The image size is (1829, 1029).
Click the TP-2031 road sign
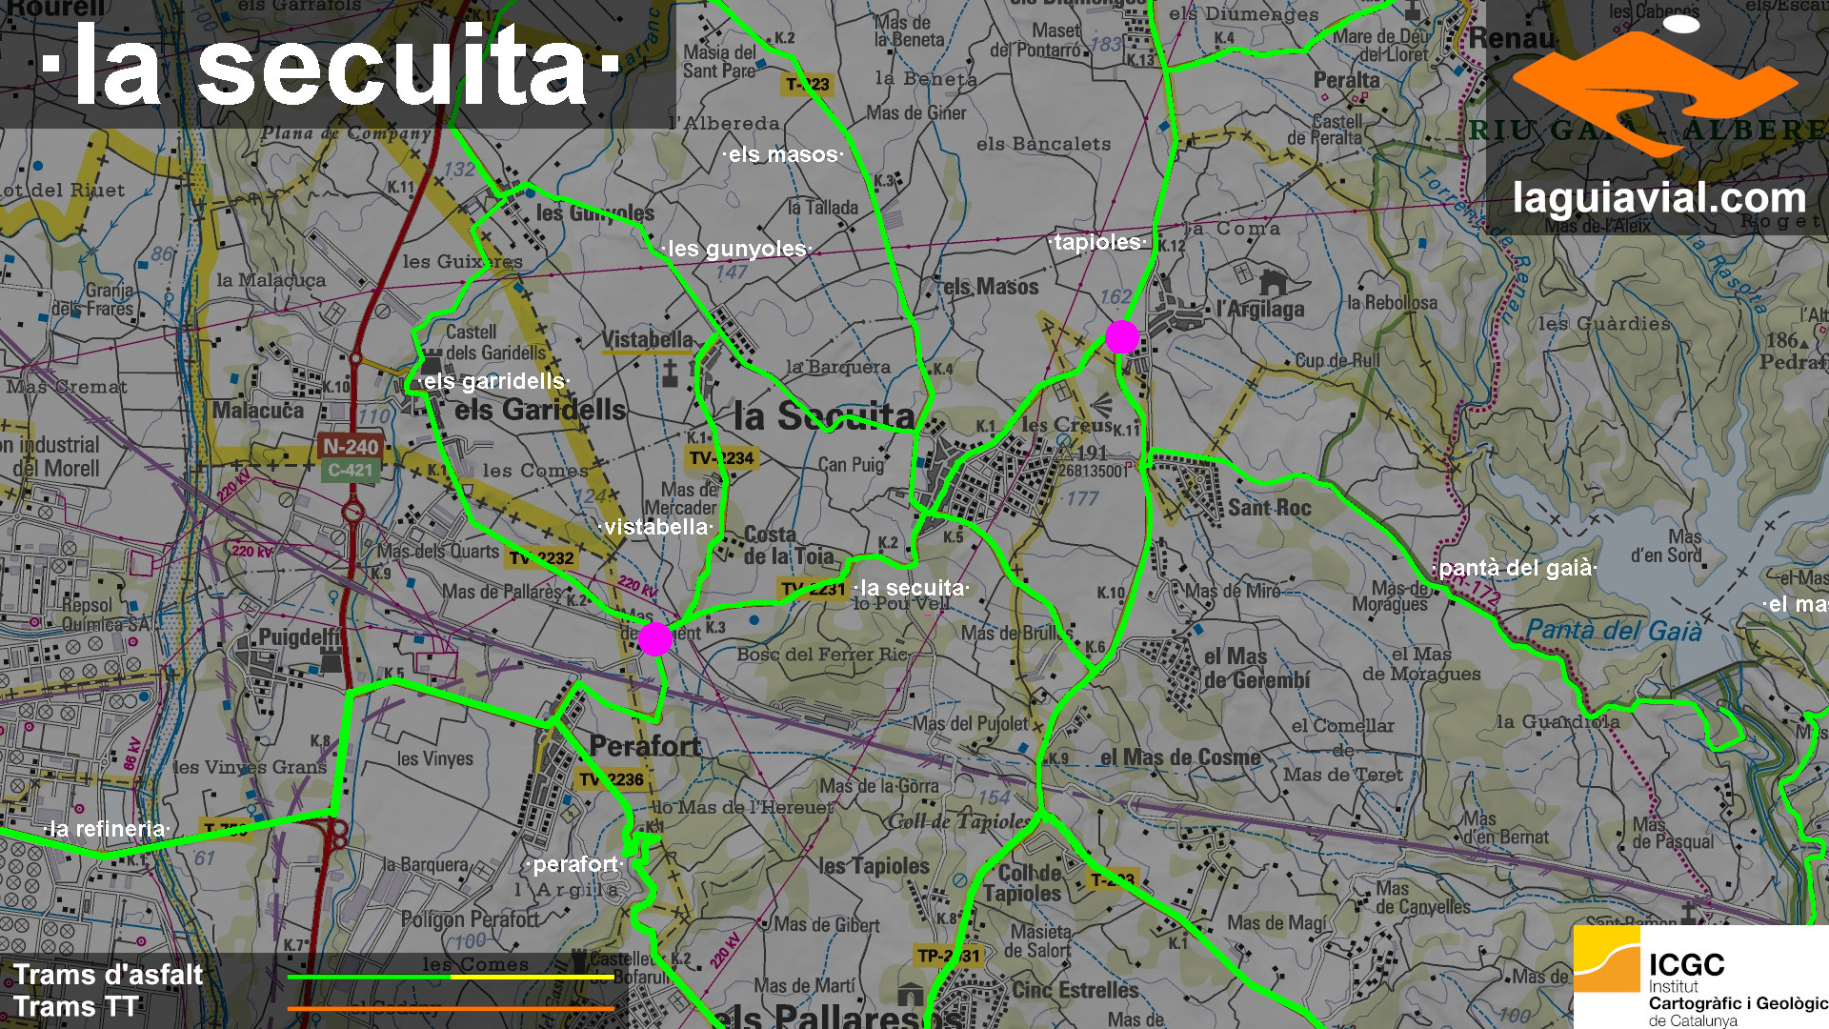coord(948,956)
